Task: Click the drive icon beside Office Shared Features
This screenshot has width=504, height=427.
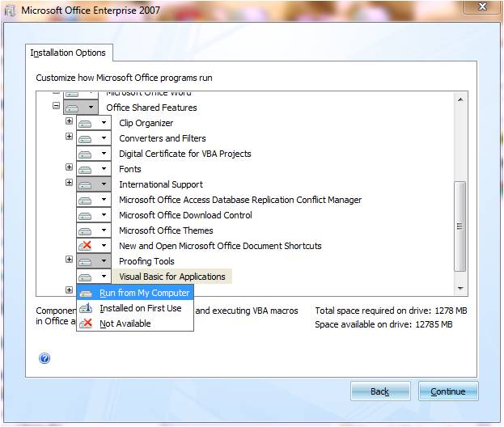Action: pos(72,108)
